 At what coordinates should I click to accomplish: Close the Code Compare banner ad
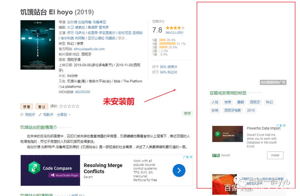[x=191, y=157]
